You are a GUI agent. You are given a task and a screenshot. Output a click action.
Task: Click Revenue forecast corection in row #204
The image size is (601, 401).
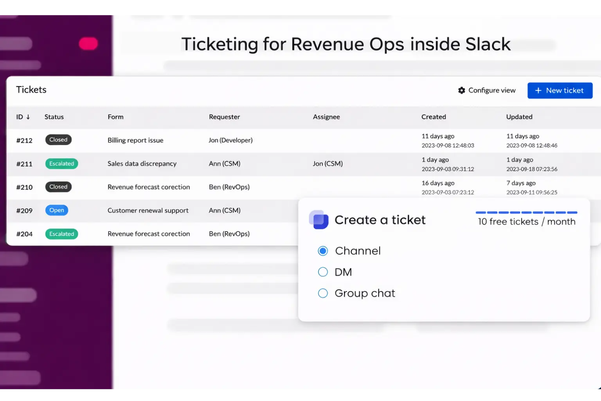pyautogui.click(x=149, y=234)
